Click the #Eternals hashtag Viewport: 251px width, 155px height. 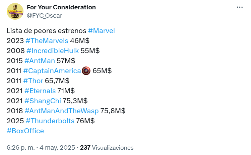(x=40, y=91)
